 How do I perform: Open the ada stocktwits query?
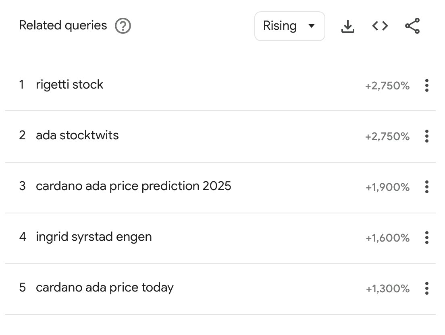[77, 135]
